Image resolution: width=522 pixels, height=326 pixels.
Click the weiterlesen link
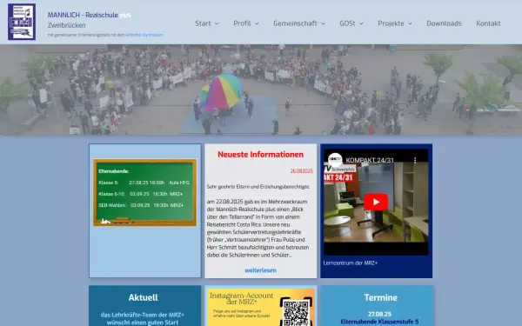(260, 270)
